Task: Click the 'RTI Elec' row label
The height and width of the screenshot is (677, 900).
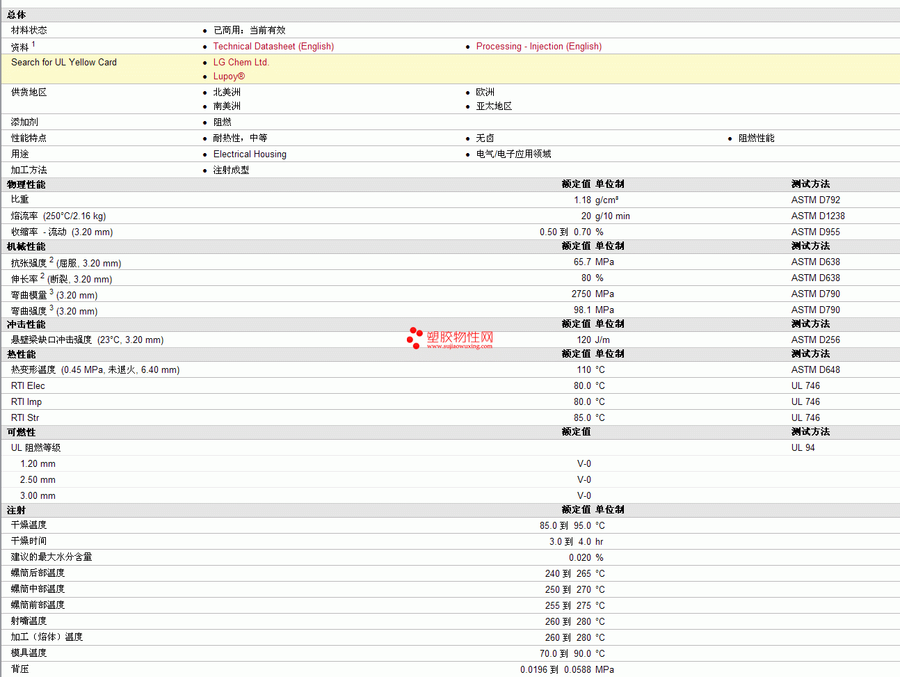Action: click(28, 386)
